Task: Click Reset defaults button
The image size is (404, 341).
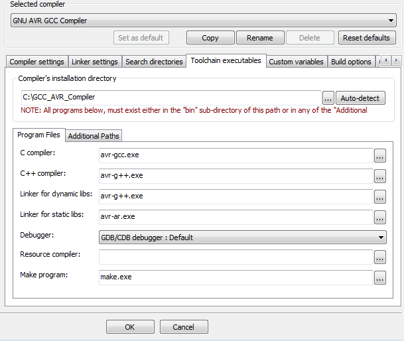Action: pyautogui.click(x=367, y=38)
